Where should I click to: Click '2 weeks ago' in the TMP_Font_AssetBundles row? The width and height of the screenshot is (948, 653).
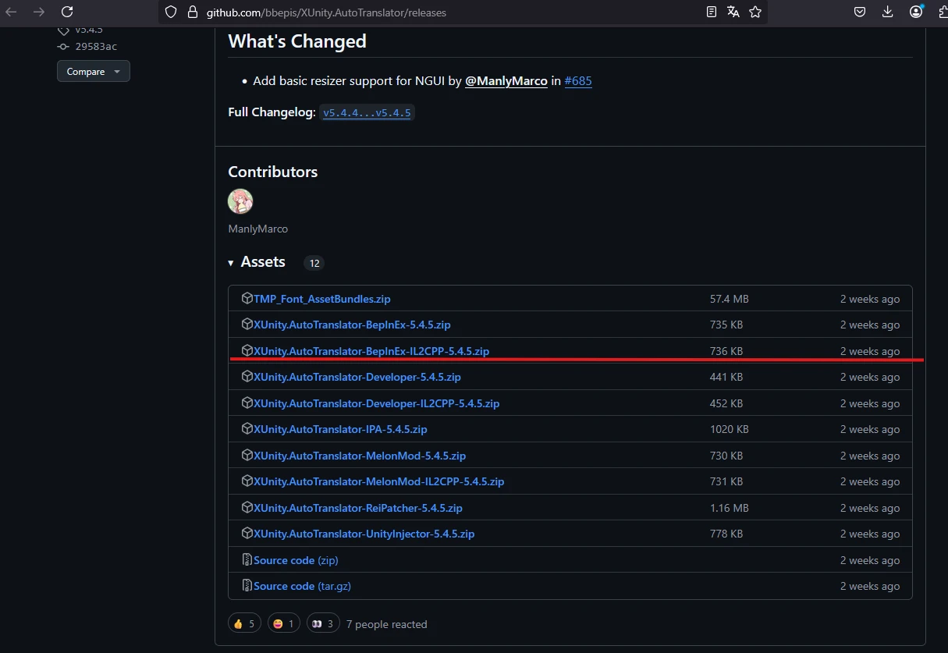pyautogui.click(x=870, y=299)
